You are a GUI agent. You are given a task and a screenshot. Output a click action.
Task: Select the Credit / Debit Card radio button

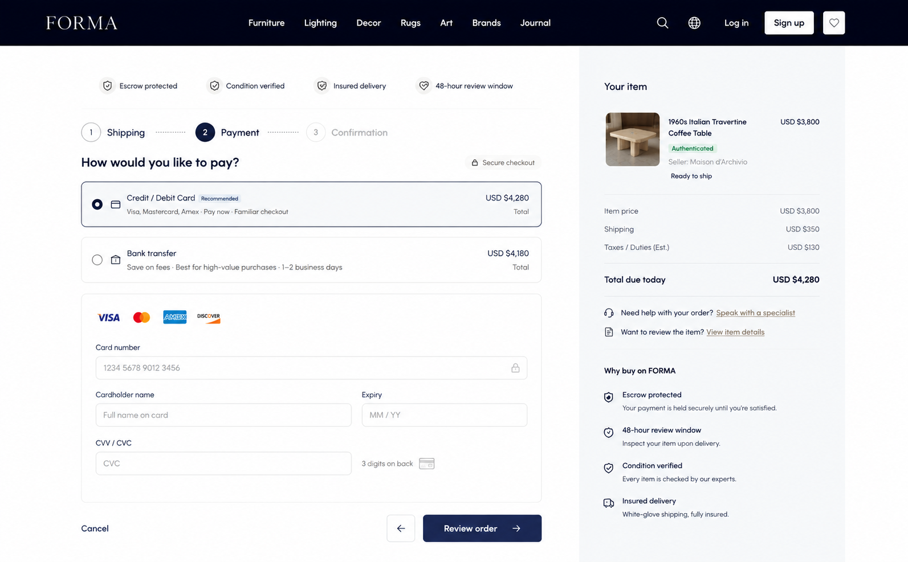coord(97,204)
